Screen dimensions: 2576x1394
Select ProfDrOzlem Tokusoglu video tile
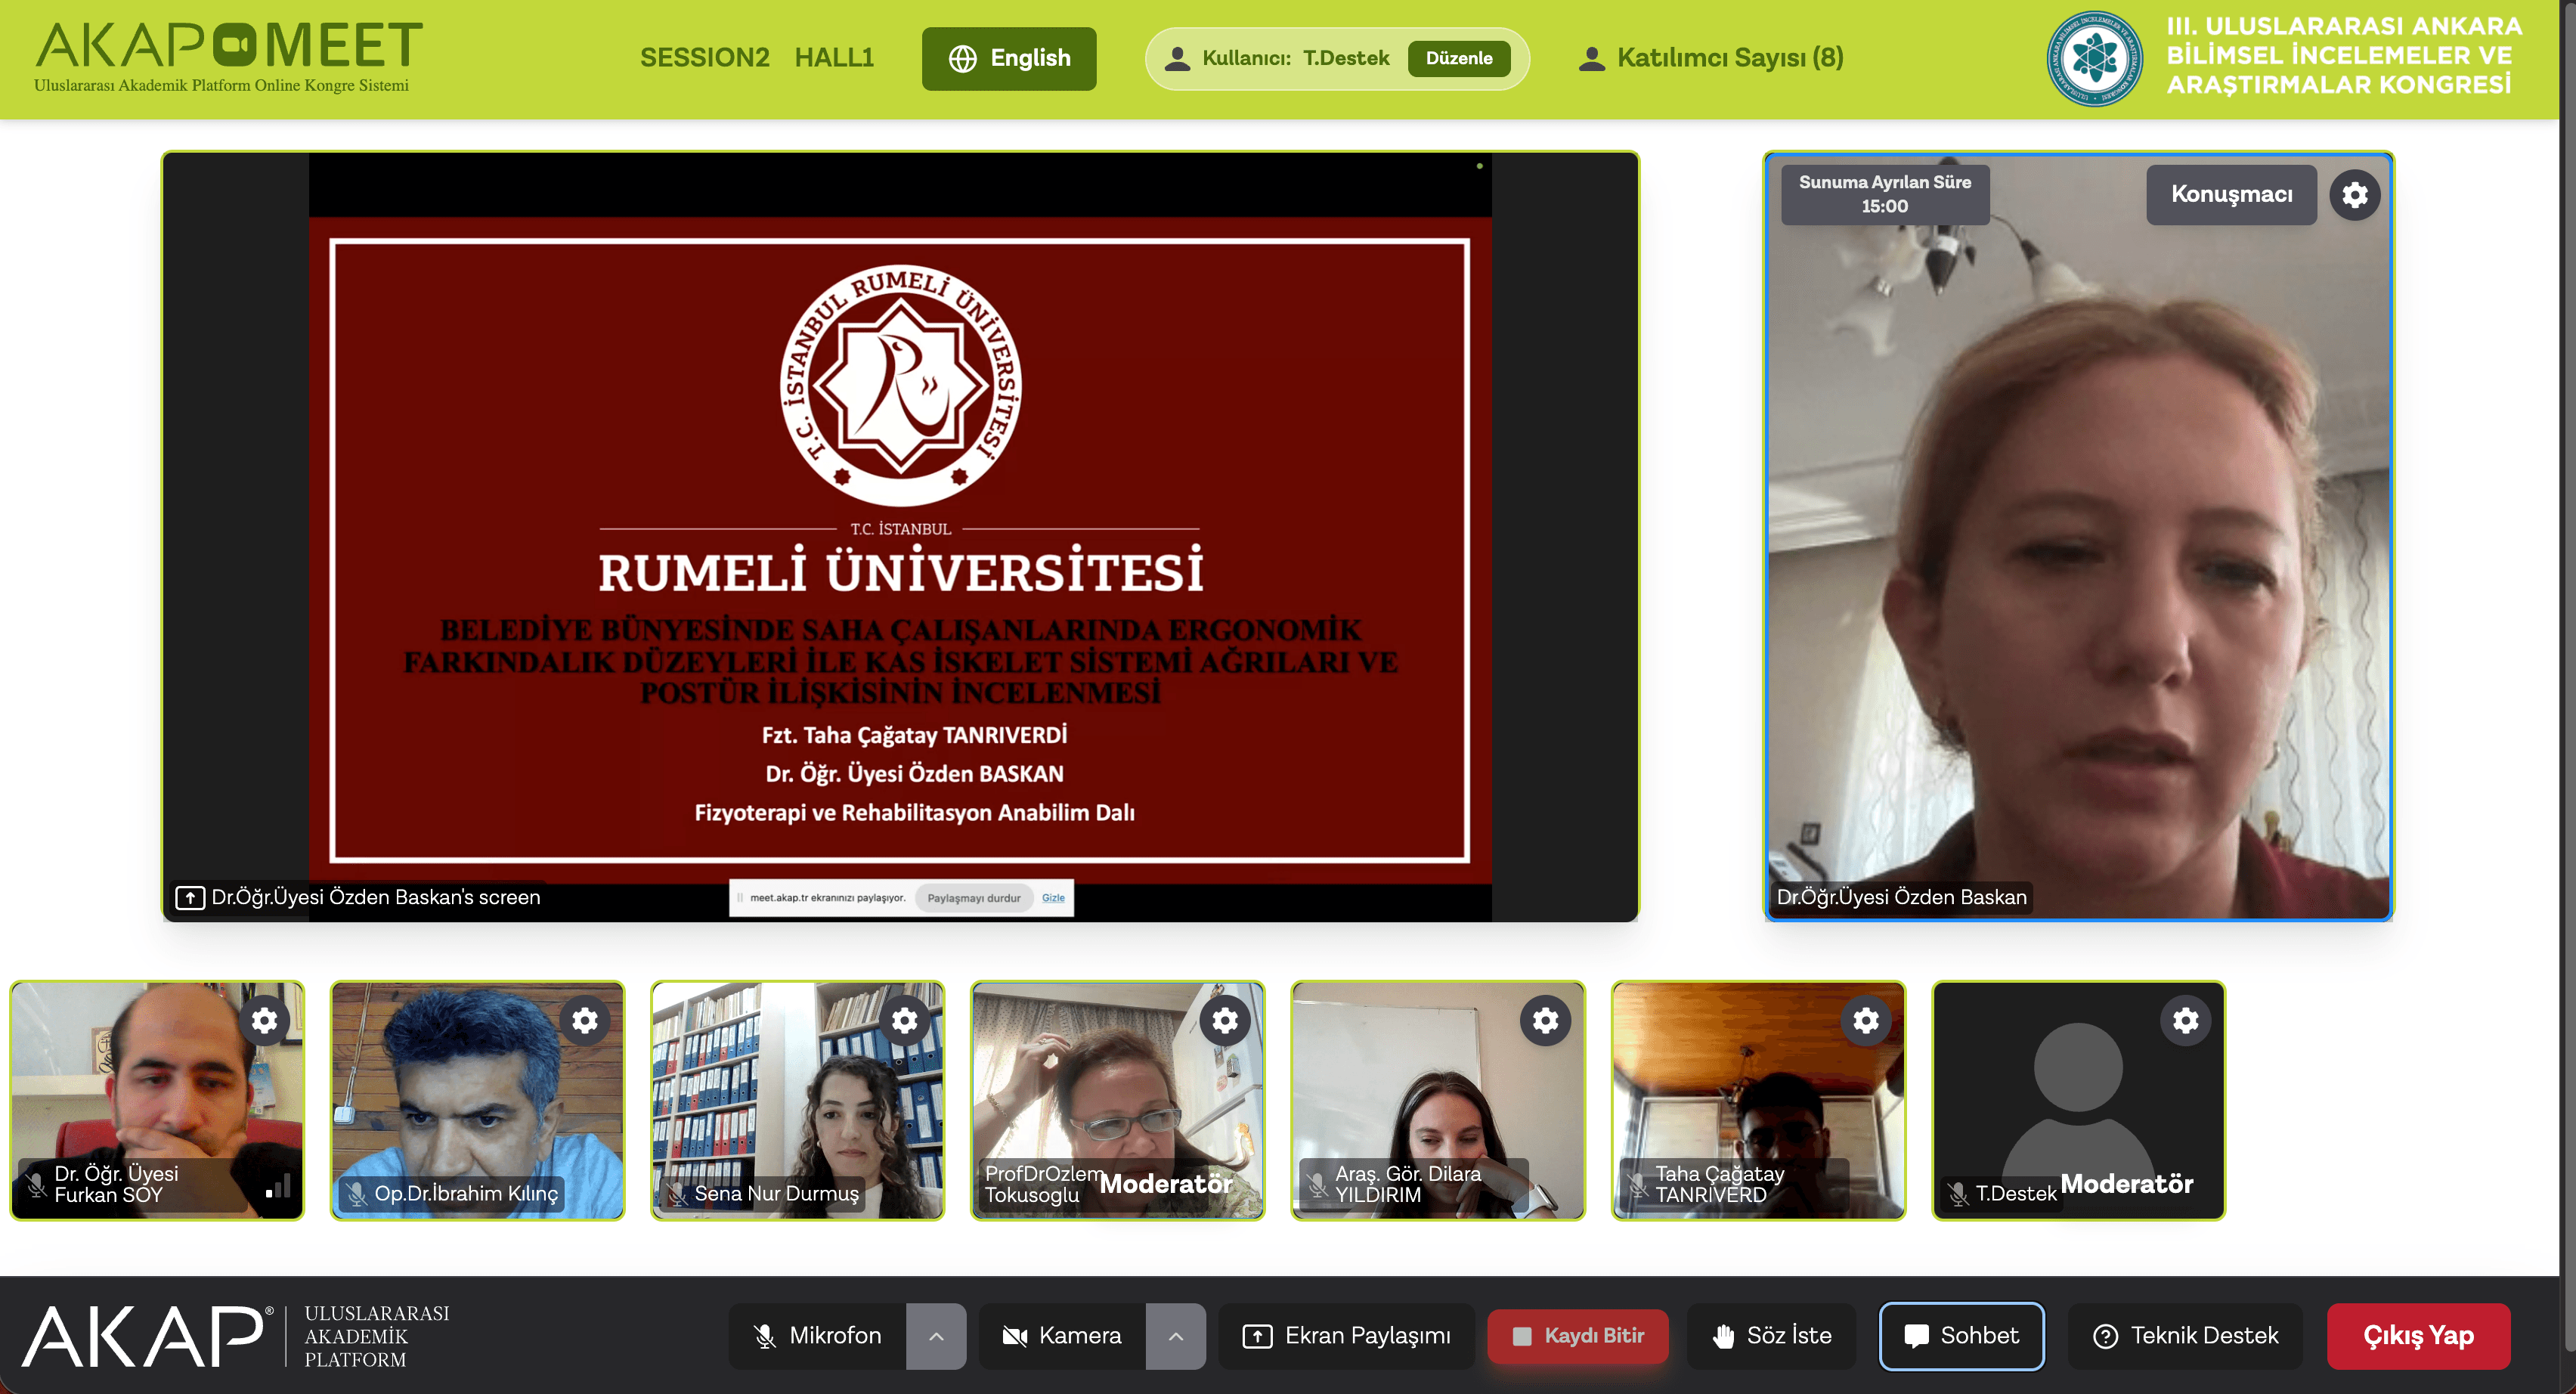tap(1118, 1100)
